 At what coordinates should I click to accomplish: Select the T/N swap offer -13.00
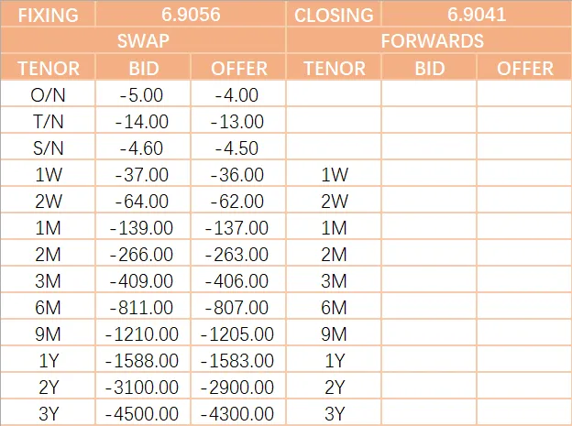coord(238,121)
